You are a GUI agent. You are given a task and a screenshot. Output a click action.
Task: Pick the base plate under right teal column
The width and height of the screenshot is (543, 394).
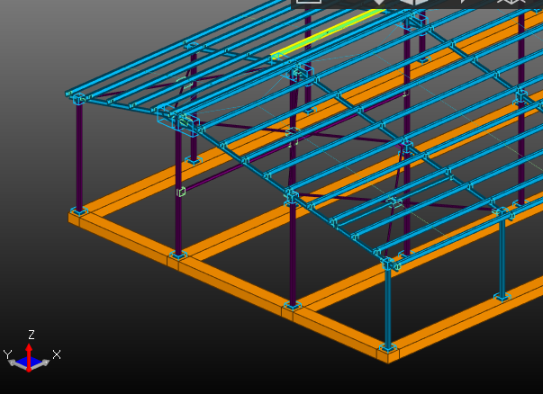click(502, 296)
